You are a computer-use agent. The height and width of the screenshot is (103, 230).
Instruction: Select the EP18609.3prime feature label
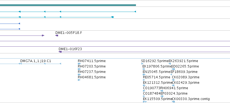(184, 72)
